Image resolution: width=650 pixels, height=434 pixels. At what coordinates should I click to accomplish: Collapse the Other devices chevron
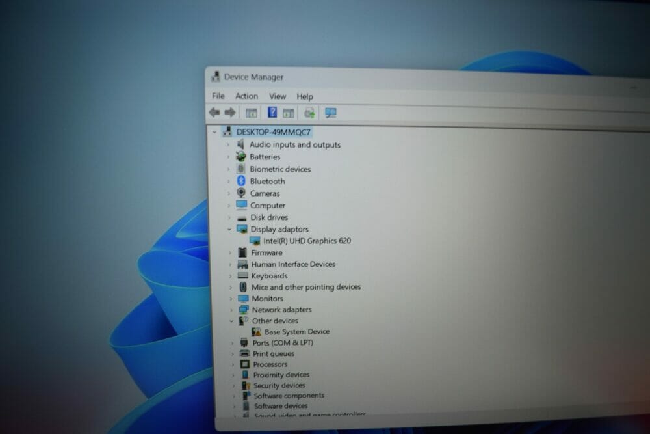[231, 321]
